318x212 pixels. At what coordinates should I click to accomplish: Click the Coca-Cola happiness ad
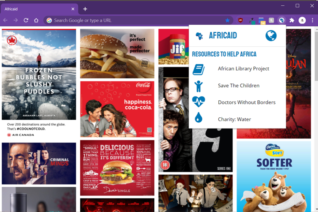(x=117, y=109)
